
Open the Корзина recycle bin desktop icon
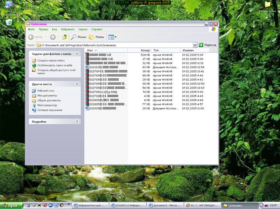(x=9, y=23)
